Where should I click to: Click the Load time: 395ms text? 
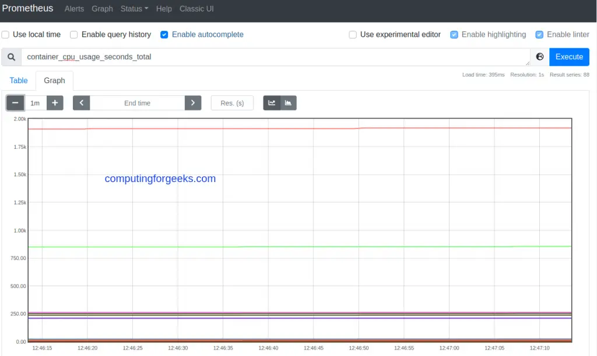pyautogui.click(x=483, y=75)
